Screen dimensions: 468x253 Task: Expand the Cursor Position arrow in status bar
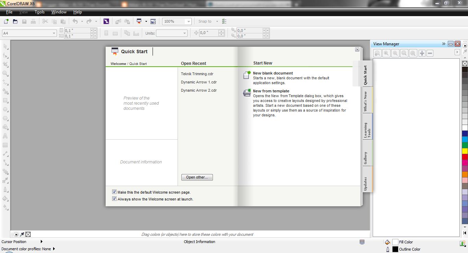coord(41,242)
